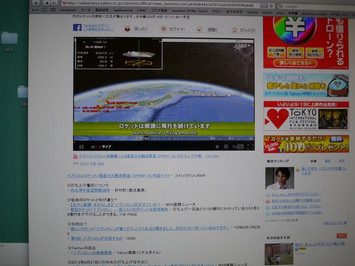
Task: Open the 101 desktop folder
Action: [23, 96]
